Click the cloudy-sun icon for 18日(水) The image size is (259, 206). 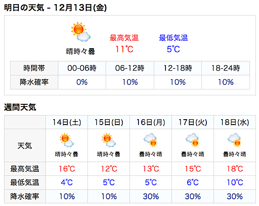(235, 140)
